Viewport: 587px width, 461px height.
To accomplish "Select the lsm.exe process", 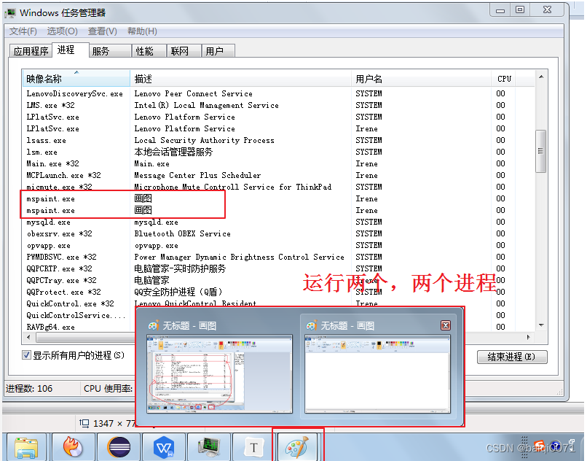I will pos(42,152).
